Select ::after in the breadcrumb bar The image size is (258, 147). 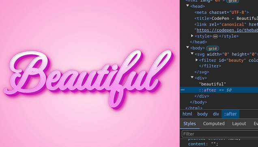coord(230,114)
